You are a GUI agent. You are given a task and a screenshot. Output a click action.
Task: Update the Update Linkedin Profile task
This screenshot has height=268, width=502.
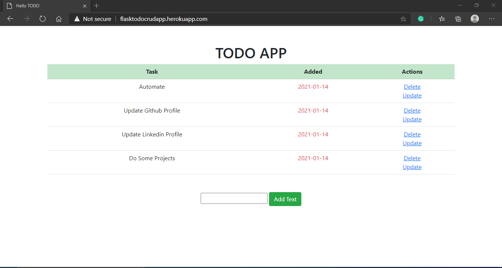click(412, 143)
